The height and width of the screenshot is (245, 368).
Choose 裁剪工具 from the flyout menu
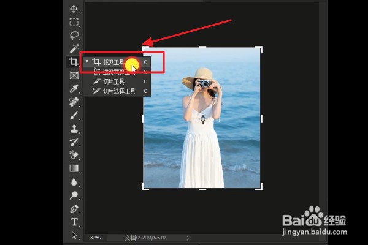pyautogui.click(x=117, y=62)
